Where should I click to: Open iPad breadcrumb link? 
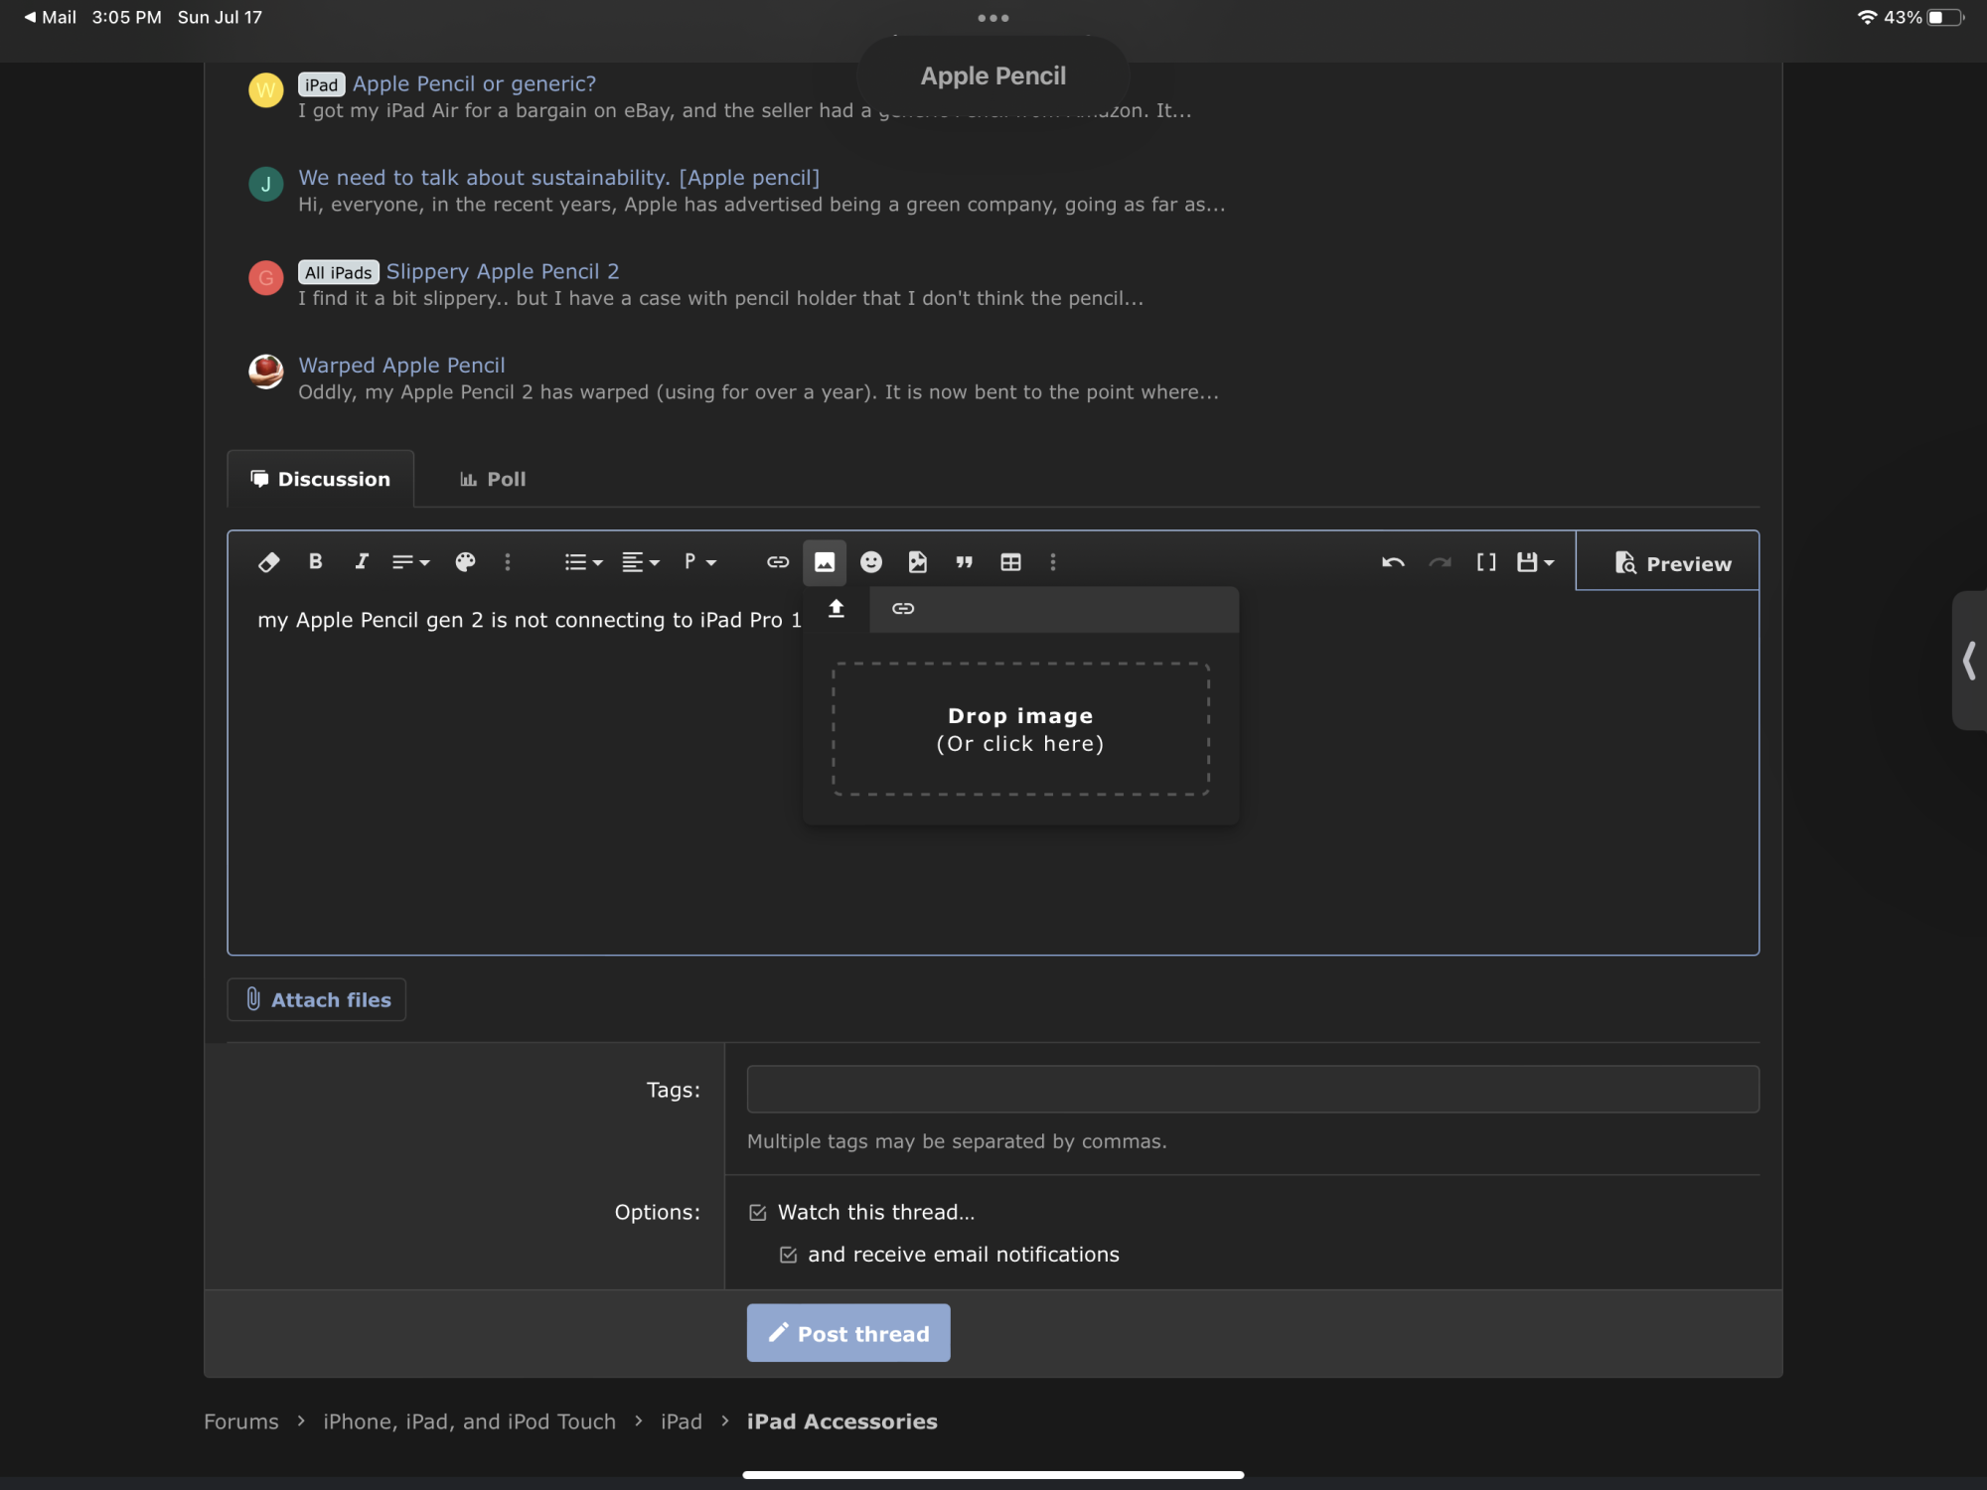coord(682,1421)
